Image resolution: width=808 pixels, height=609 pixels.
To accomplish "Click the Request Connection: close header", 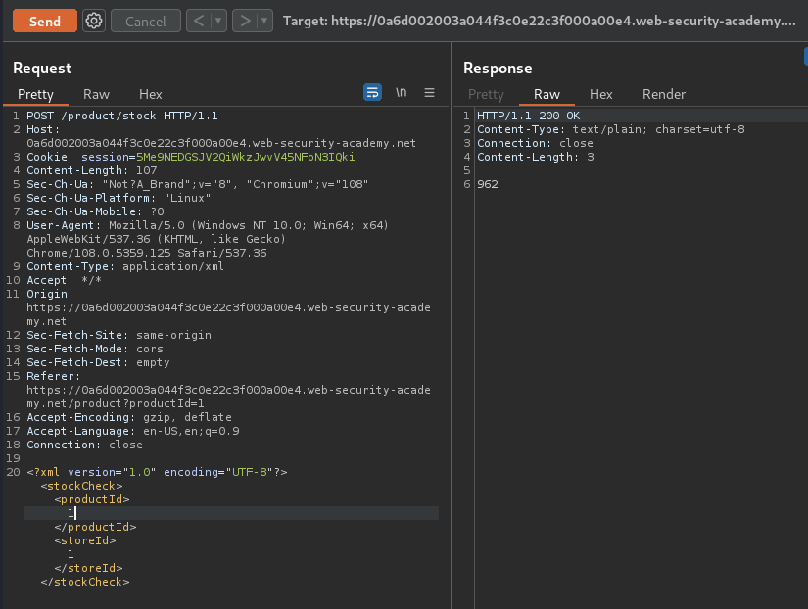I will click(x=84, y=445).
